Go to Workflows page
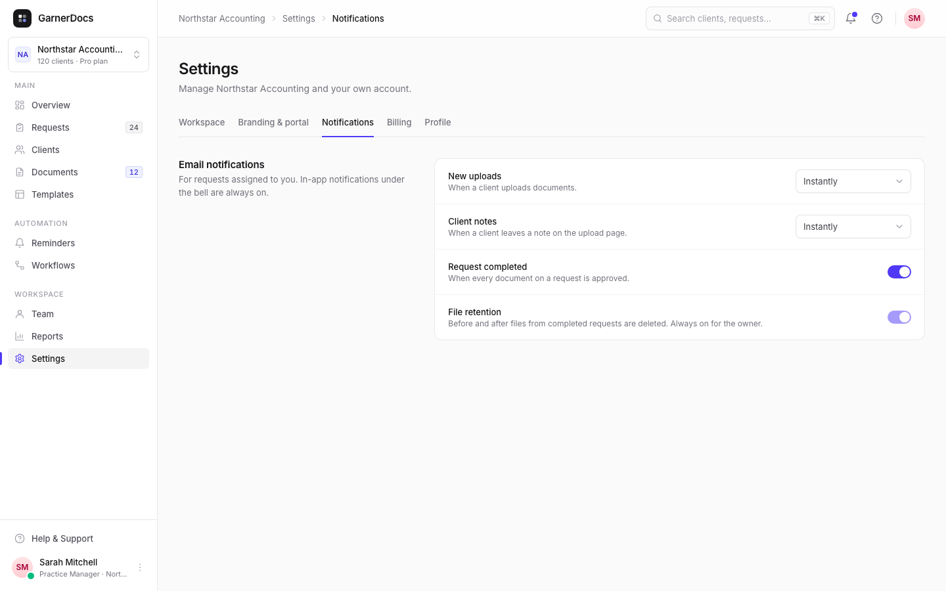This screenshot has height=591, width=946. pos(78,265)
